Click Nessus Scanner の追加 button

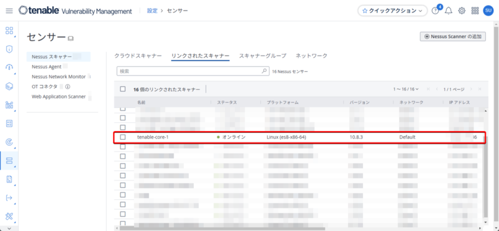tap(453, 36)
